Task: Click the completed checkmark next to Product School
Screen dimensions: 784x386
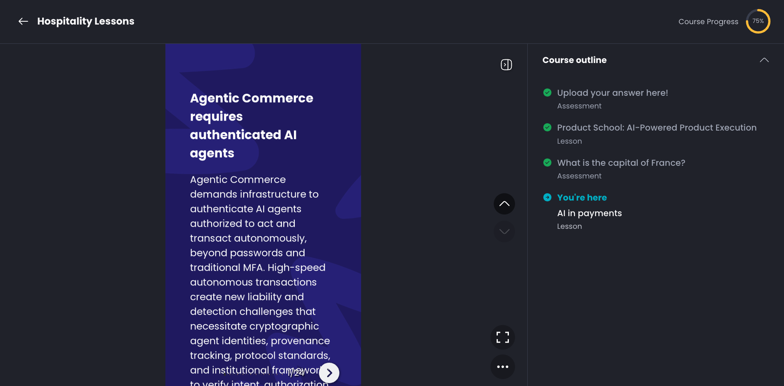Action: [x=547, y=127]
